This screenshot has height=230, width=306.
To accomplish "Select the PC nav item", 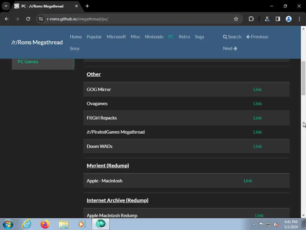I will (x=171, y=37).
